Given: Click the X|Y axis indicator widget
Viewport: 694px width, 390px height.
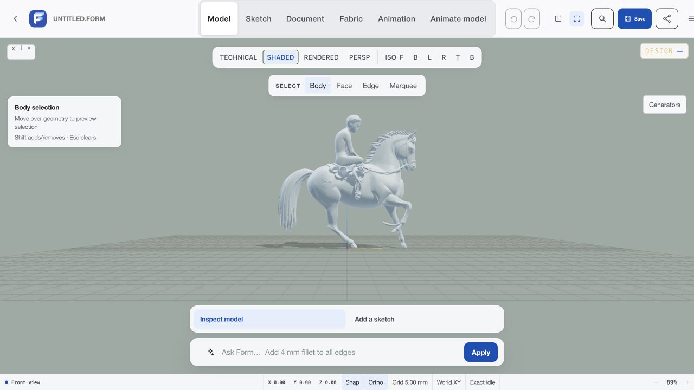Looking at the screenshot, I should pyautogui.click(x=21, y=51).
